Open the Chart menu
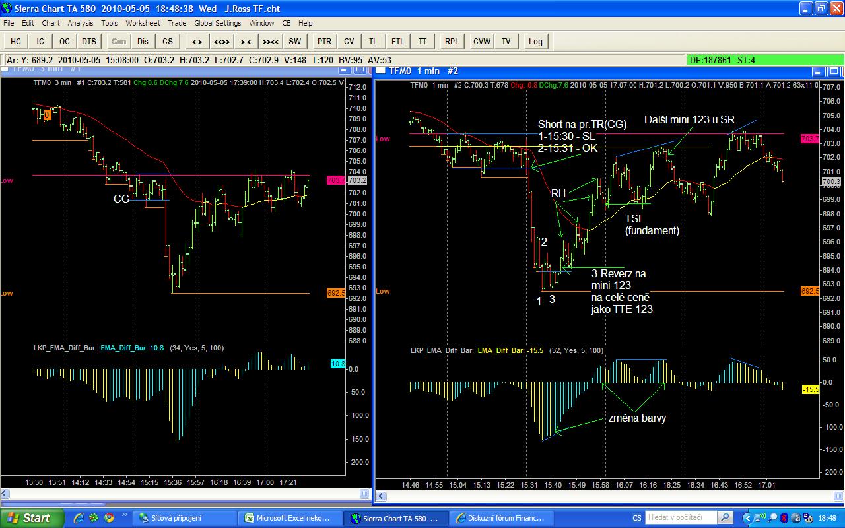Screen dimensions: 845x528 click(x=51, y=23)
